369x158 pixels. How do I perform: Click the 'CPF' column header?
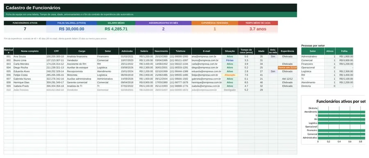[x=57, y=51]
